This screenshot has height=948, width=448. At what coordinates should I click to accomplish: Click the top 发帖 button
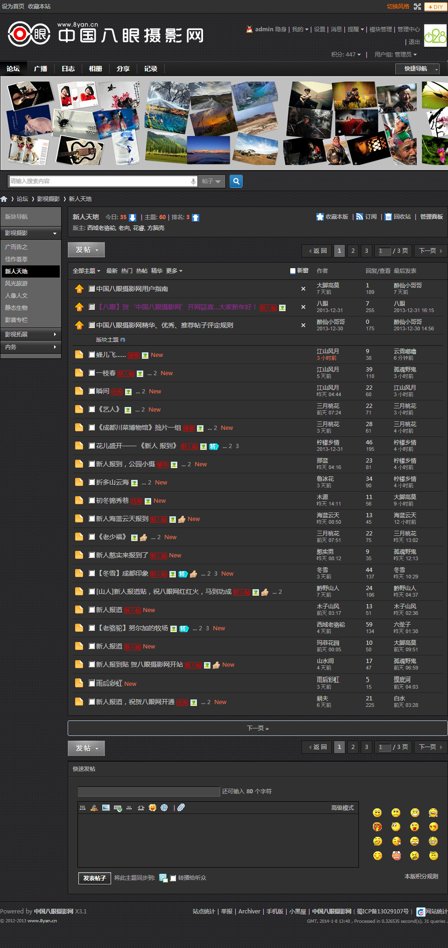coord(86,250)
